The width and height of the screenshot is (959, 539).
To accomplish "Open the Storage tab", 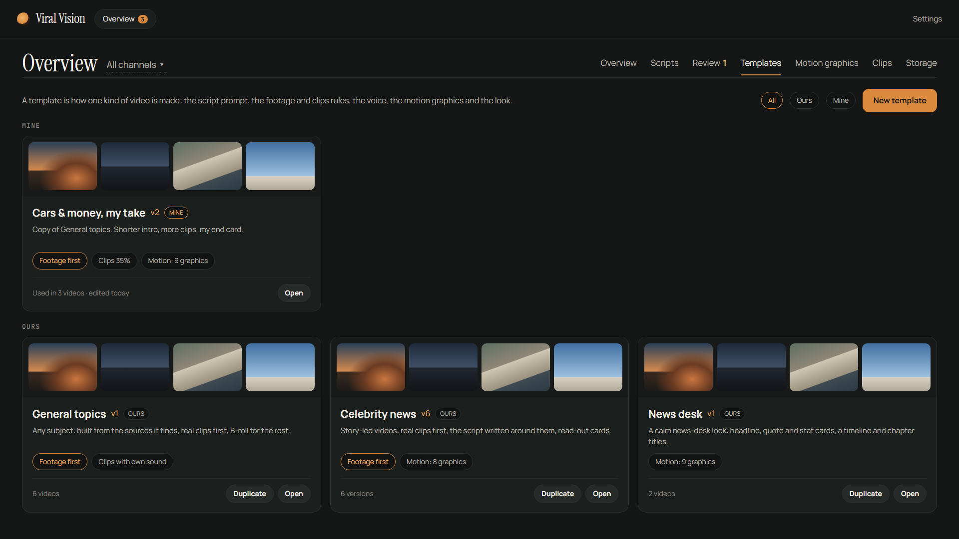I will point(921,63).
